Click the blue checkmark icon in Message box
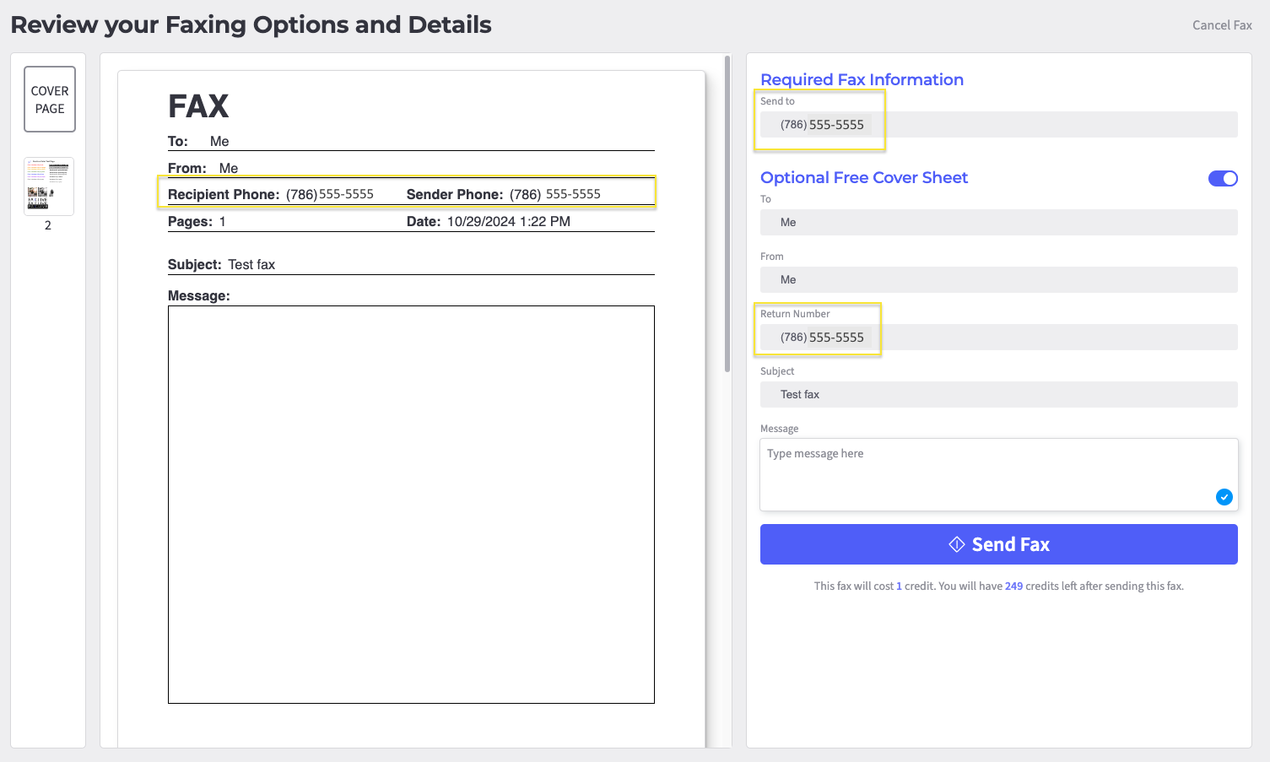The height and width of the screenshot is (762, 1270). pyautogui.click(x=1224, y=497)
